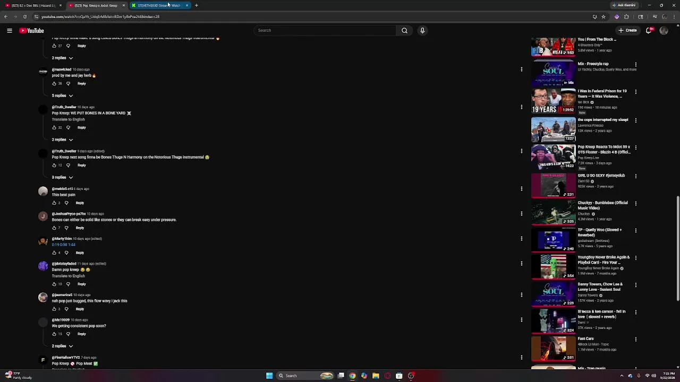Switch to 'Pop Kreep x Jodot Kreep' tab
Screen dimensions: 680x382
[96, 5]
